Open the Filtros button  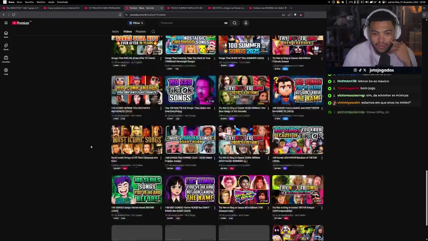[x=136, y=23]
